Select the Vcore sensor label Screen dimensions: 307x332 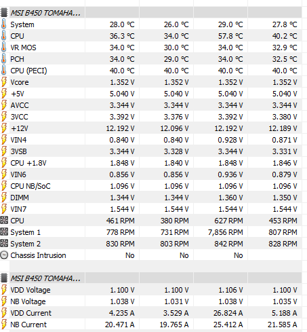[x=20, y=82]
